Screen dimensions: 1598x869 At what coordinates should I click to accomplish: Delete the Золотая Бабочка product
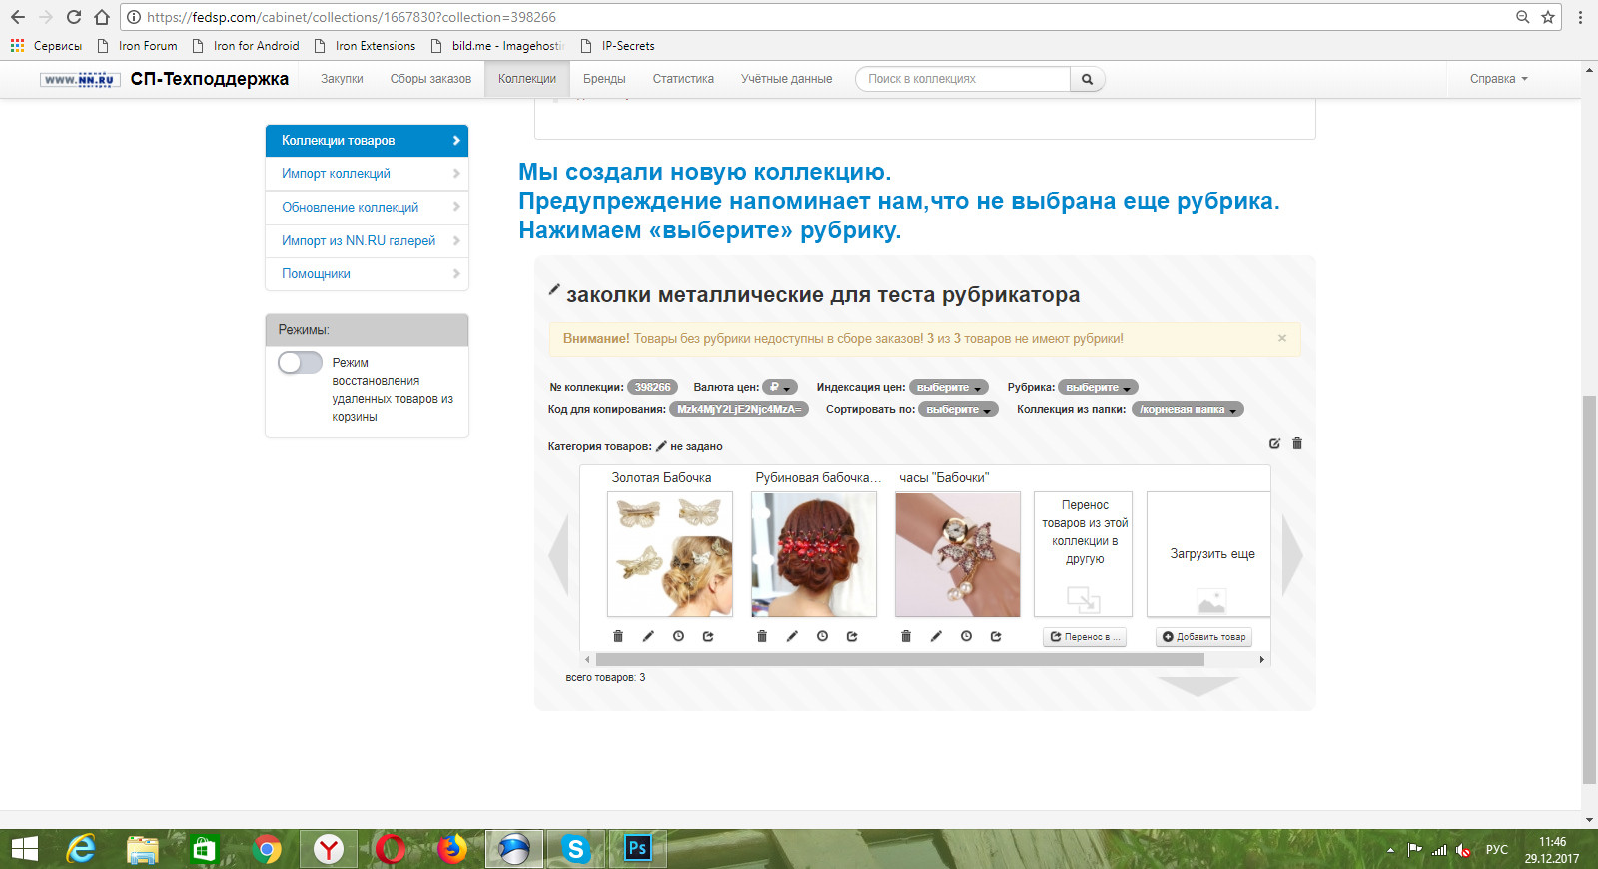coord(618,636)
